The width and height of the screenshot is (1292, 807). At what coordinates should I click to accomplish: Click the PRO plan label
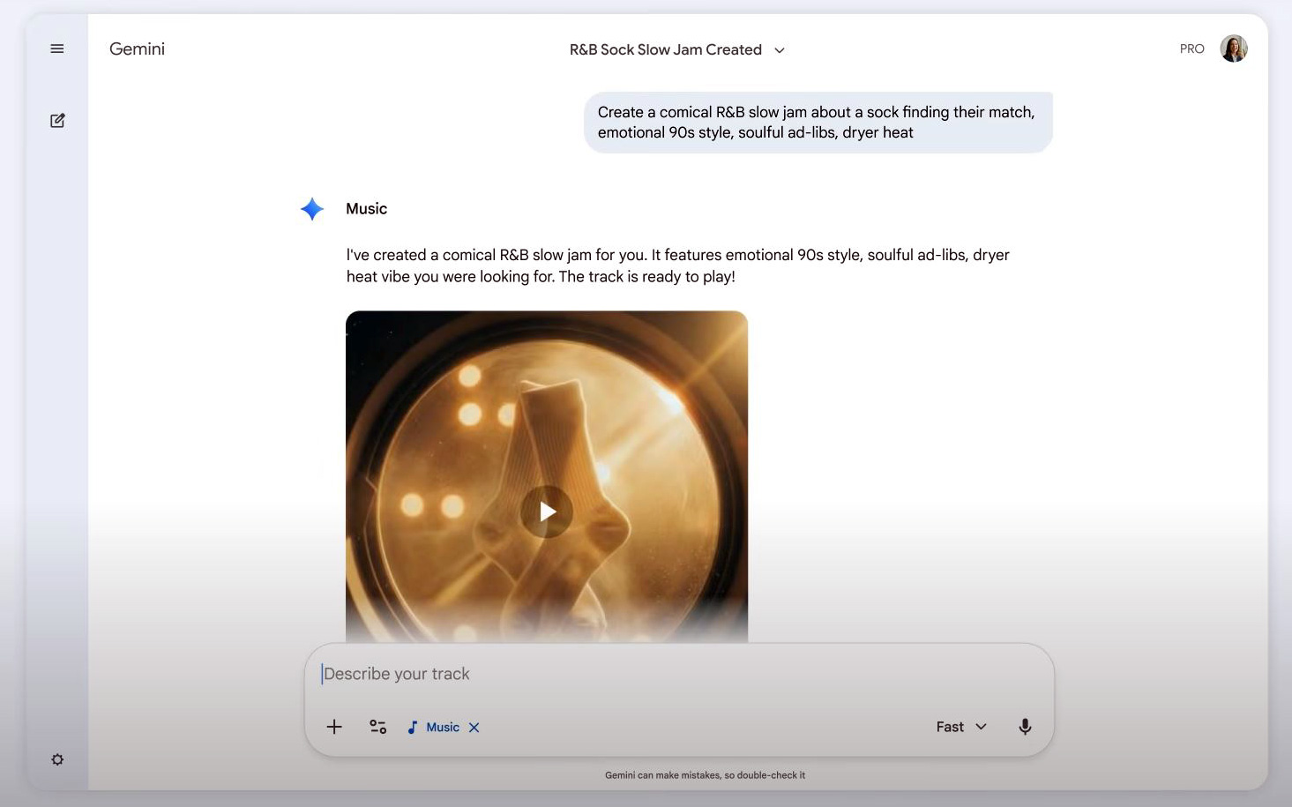click(x=1191, y=49)
